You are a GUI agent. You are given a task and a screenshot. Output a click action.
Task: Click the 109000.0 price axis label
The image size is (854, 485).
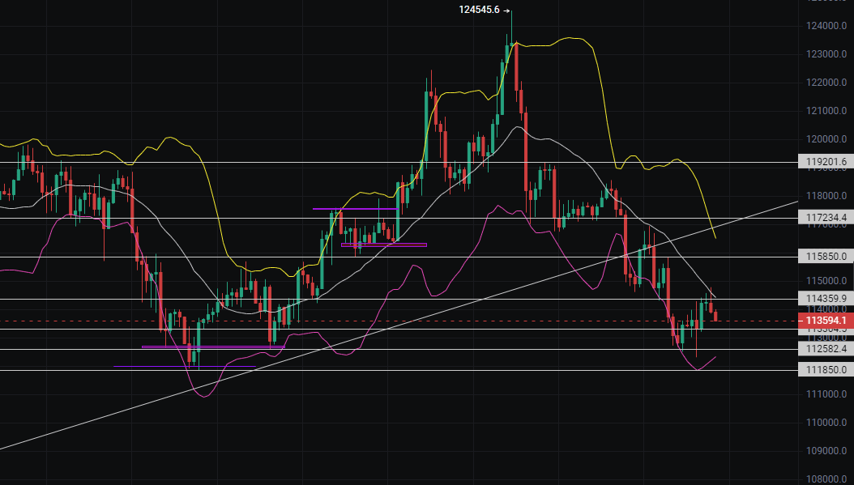[826, 450]
